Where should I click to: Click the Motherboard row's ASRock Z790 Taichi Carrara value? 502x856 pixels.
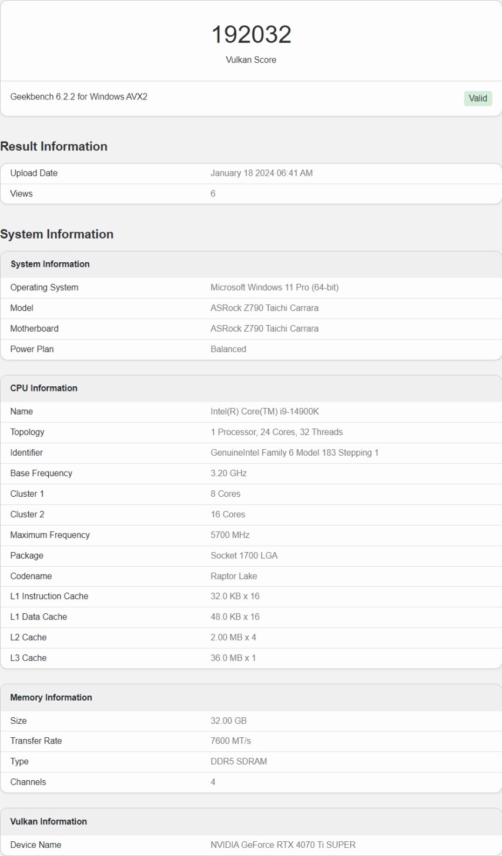tap(264, 329)
